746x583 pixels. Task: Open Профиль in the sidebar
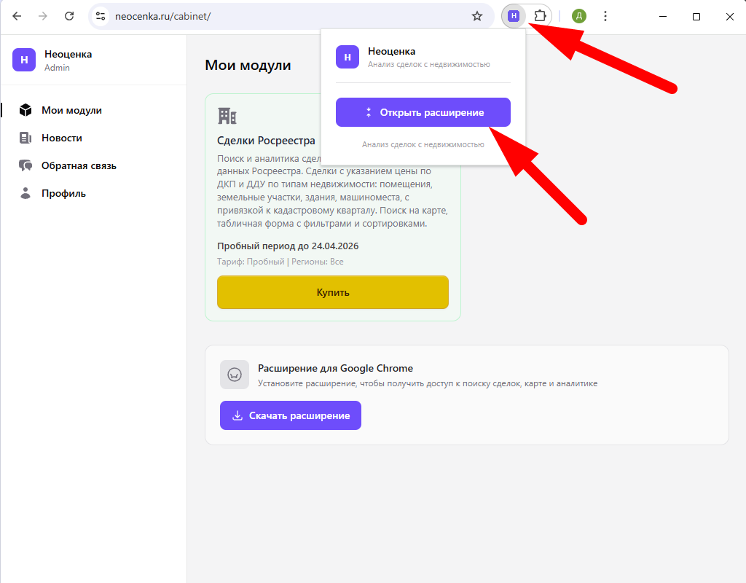[x=64, y=193]
